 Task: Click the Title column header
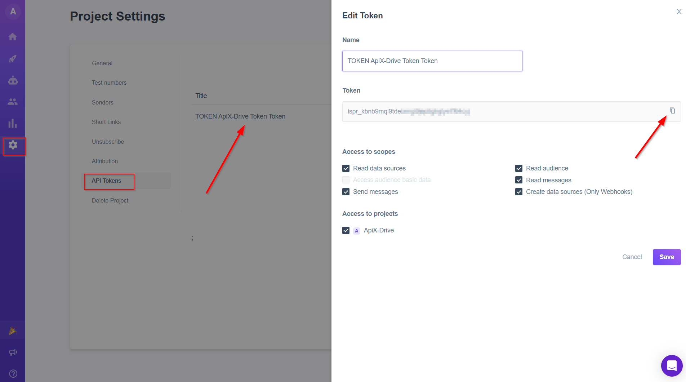click(x=201, y=96)
